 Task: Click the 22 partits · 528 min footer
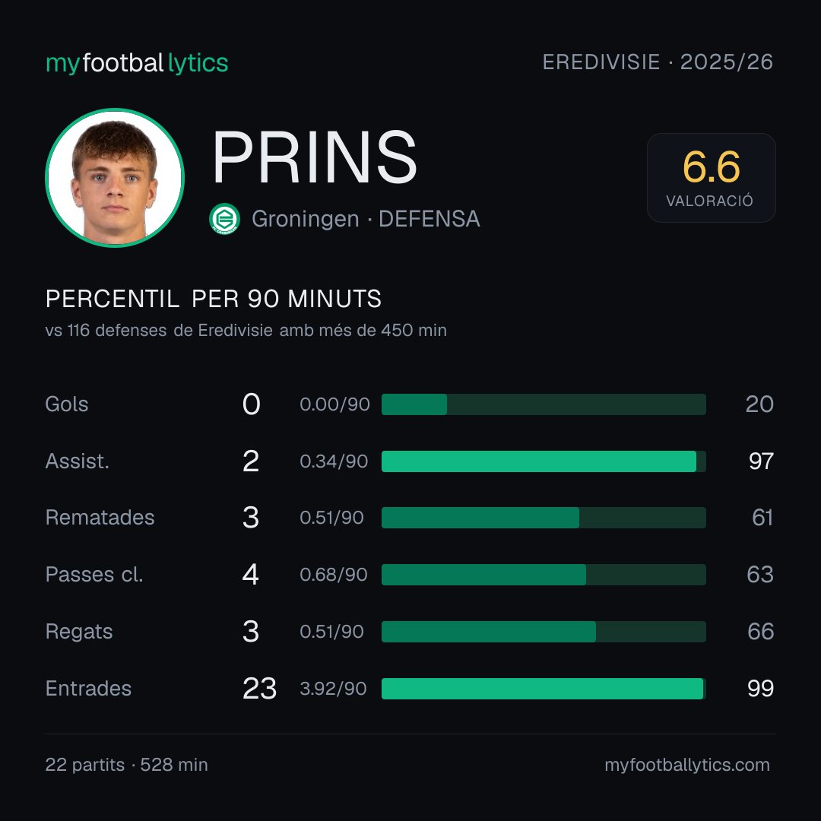point(127,765)
